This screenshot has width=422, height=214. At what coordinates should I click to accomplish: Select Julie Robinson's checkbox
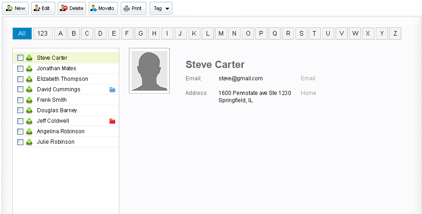coord(20,142)
